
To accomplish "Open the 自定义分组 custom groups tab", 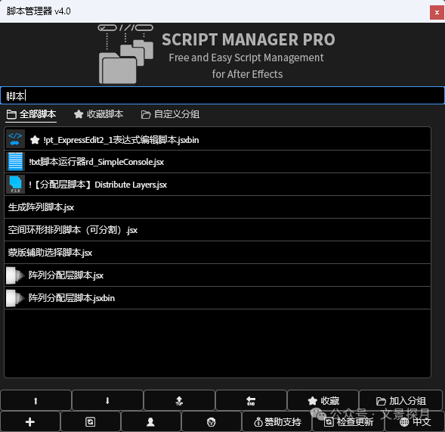I will point(170,114).
